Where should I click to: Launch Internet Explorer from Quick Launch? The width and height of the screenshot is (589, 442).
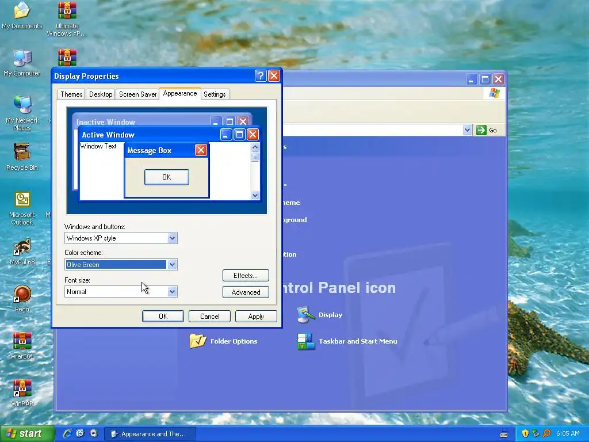coord(67,433)
